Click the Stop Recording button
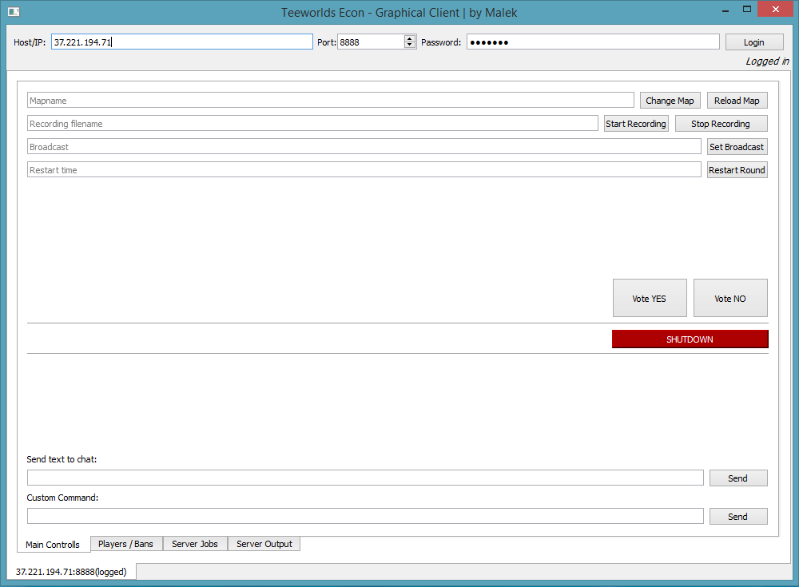799x587 pixels. coord(721,123)
